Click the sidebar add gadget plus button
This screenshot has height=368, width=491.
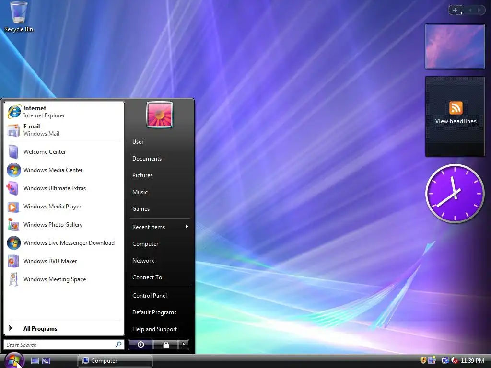click(x=455, y=10)
